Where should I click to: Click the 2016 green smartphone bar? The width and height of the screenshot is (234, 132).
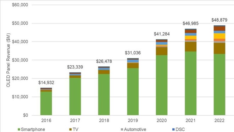tap(46, 103)
